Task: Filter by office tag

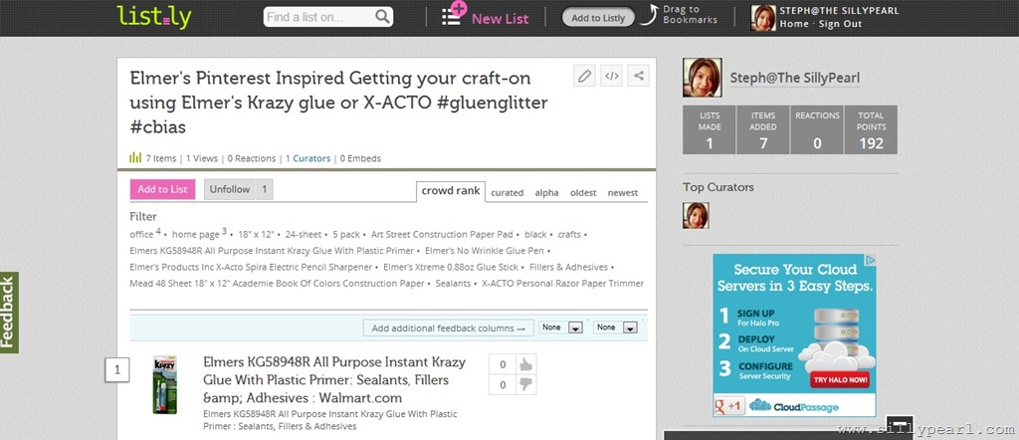Action: tap(141, 234)
